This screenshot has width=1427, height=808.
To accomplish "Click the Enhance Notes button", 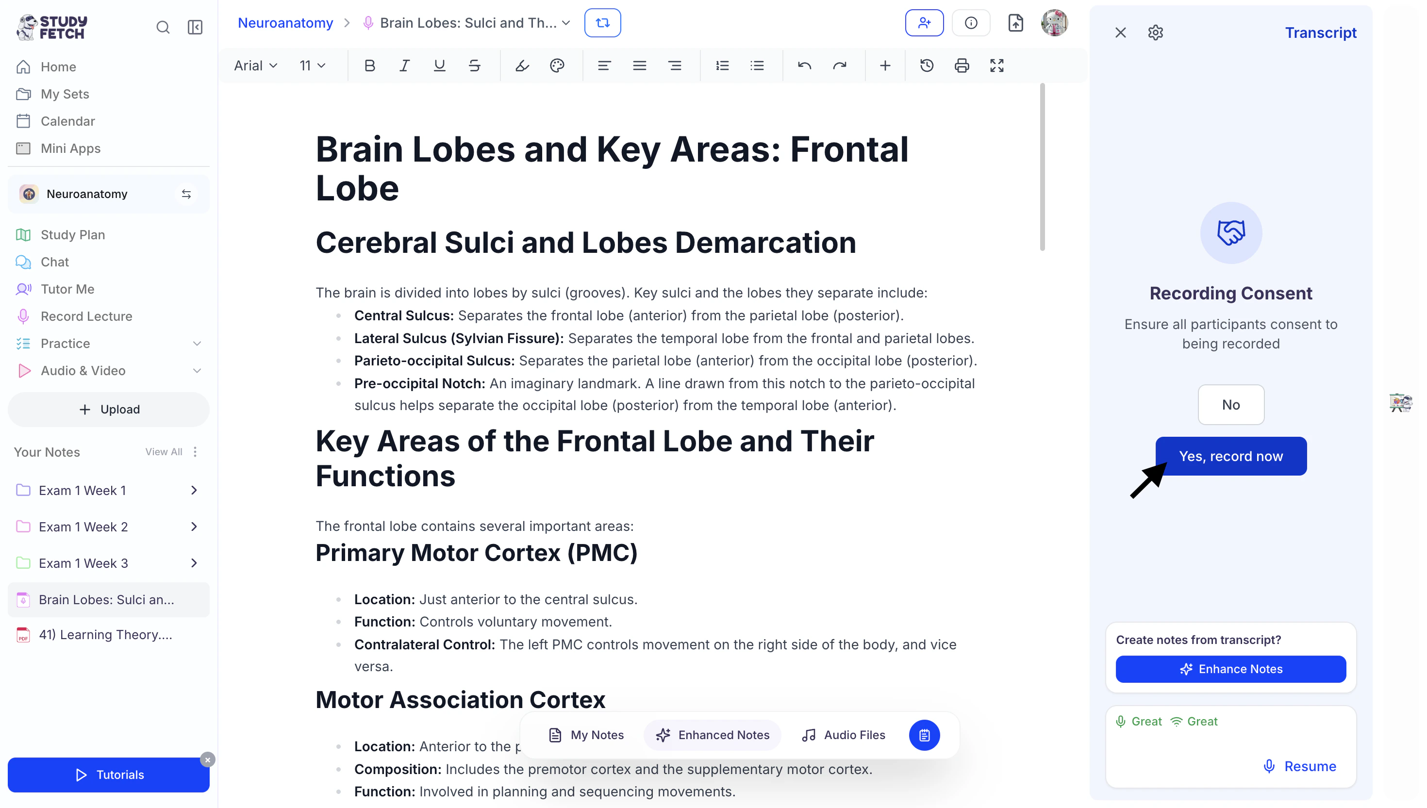I will tap(1230, 669).
